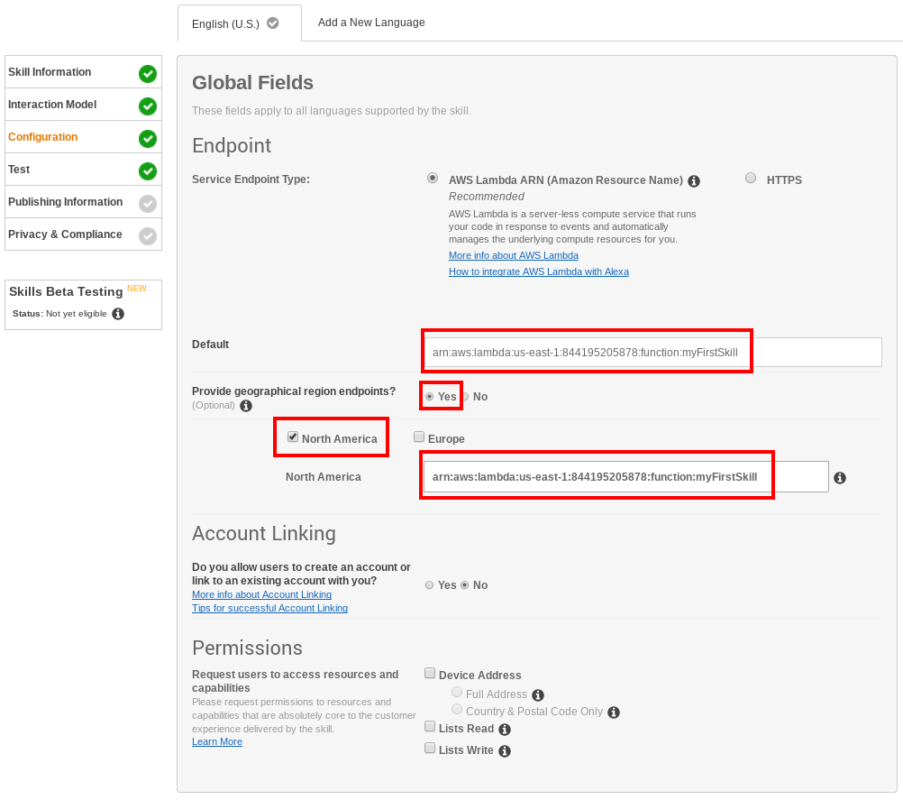Click the 'Status: Not yet eligible' text
This screenshot has width=903, height=800.
point(59,314)
